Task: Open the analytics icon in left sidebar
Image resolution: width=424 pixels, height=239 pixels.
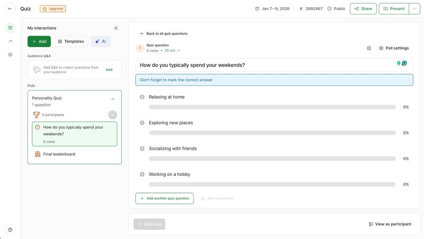Action: click(x=10, y=41)
